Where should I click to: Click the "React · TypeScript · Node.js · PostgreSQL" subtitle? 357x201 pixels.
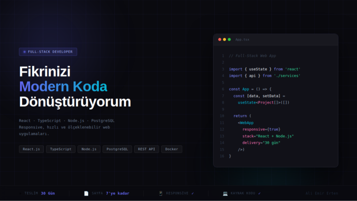67,120
